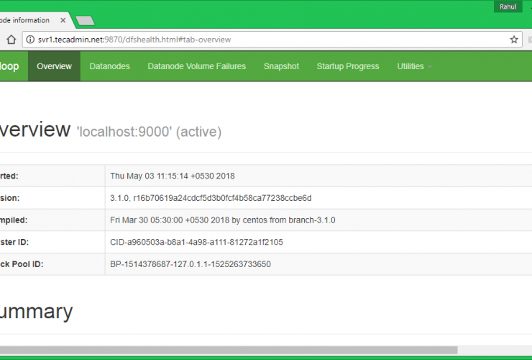
Task: Select the active Overview tab
Action: coord(54,66)
